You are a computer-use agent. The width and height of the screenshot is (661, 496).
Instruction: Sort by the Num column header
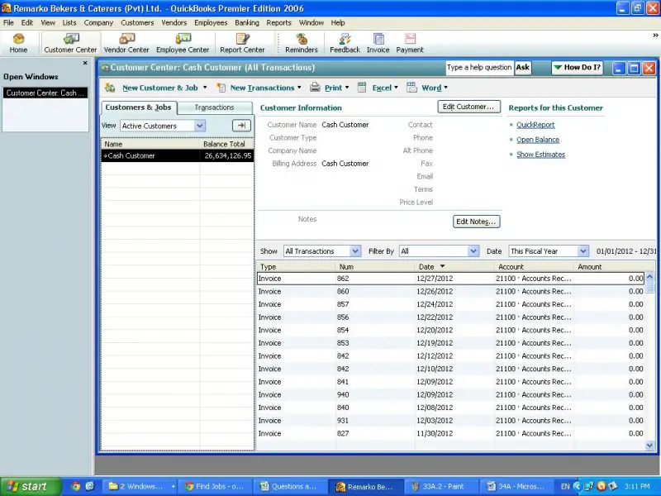click(375, 266)
